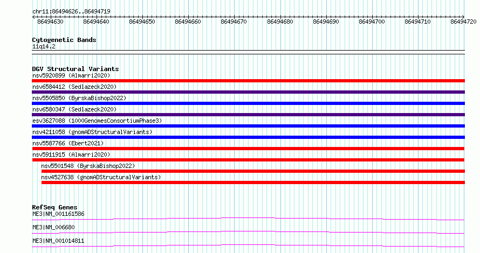The image size is (480, 253).
Task: Select the red bar under nsv5920899
Action: tap(248, 81)
